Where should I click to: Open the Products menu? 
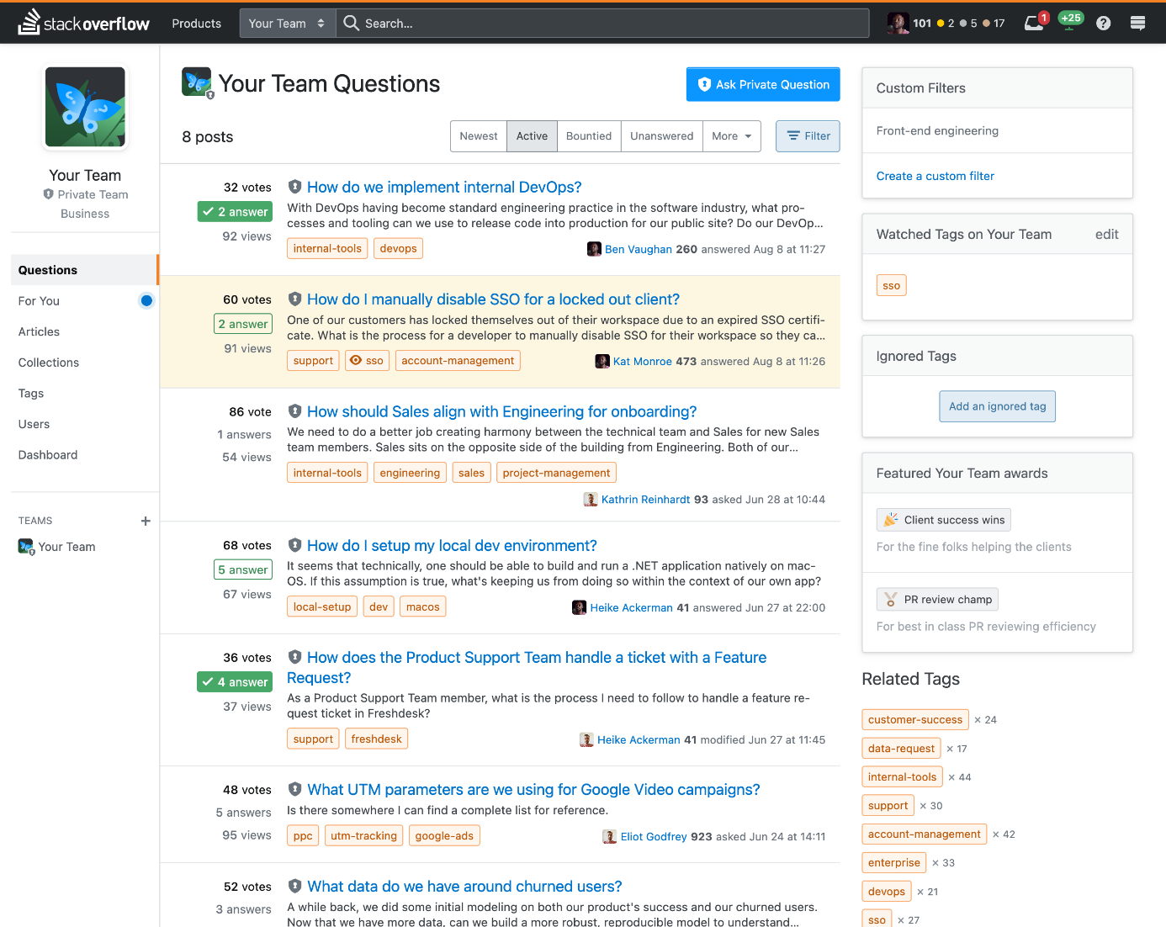(x=196, y=23)
